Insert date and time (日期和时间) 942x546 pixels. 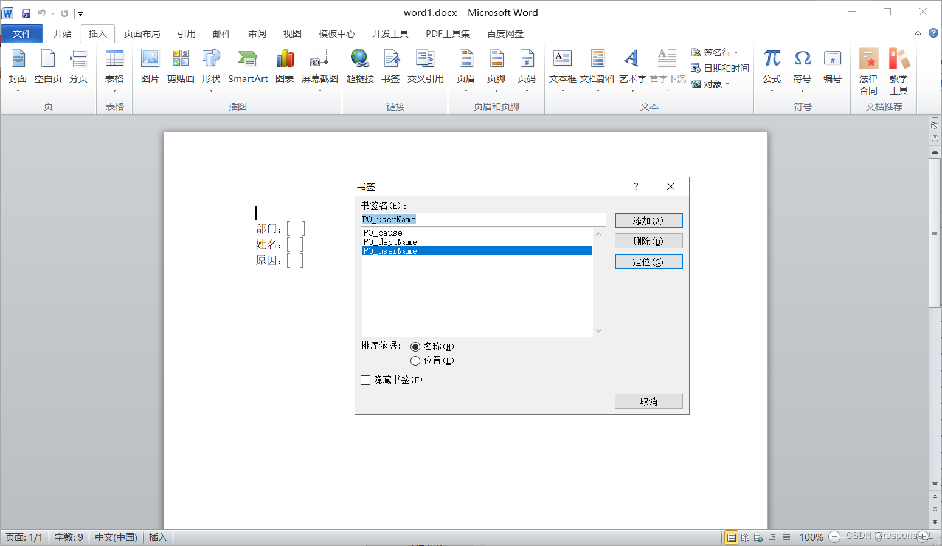[720, 68]
